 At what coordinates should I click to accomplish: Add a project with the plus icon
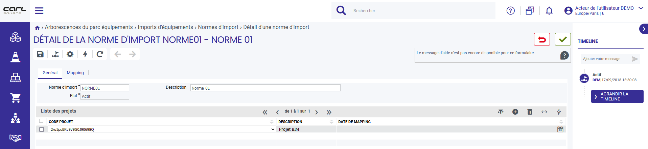click(515, 112)
